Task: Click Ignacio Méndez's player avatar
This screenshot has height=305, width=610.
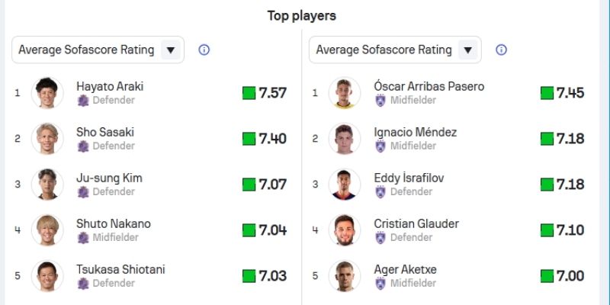Action: [x=345, y=139]
